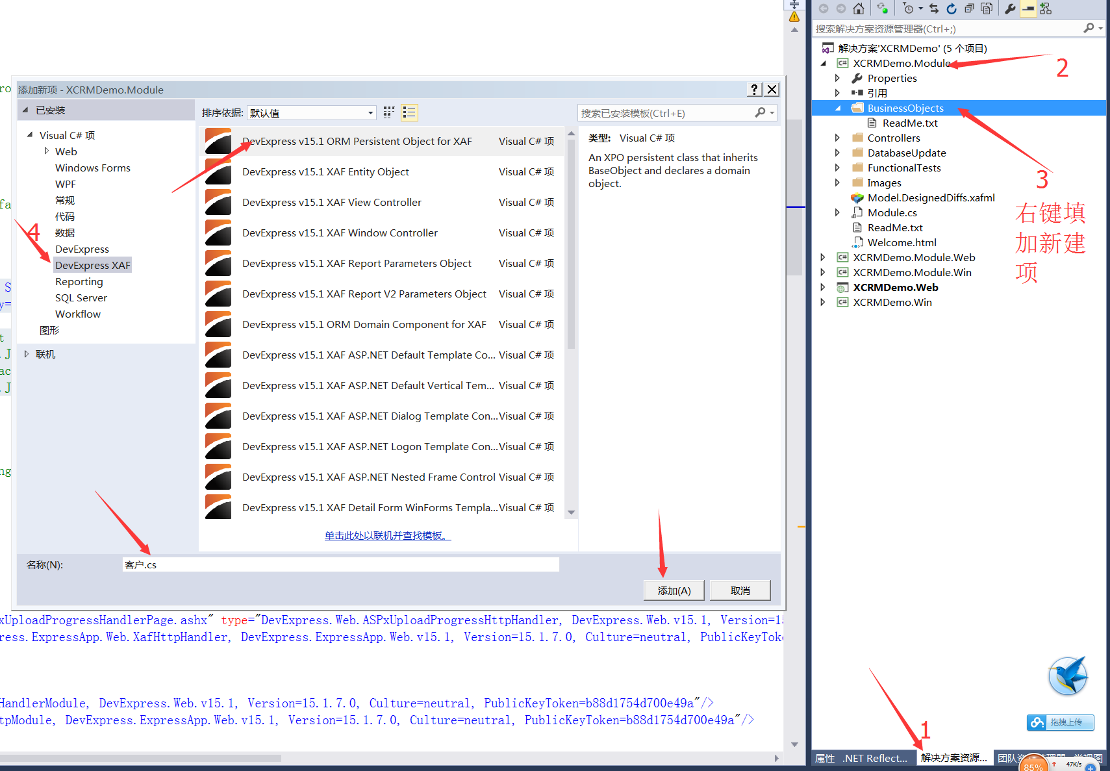The height and width of the screenshot is (771, 1110).
Task: Select the DatabaseUpdate folder
Action: tap(906, 153)
